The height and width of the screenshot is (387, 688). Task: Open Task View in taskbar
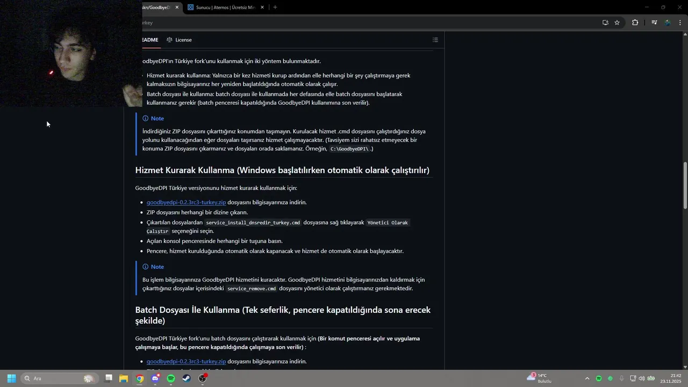(x=108, y=378)
